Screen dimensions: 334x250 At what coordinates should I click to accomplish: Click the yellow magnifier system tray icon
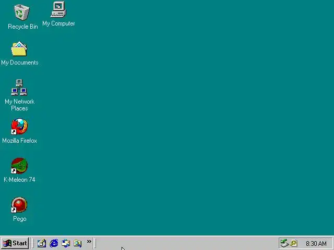click(294, 243)
